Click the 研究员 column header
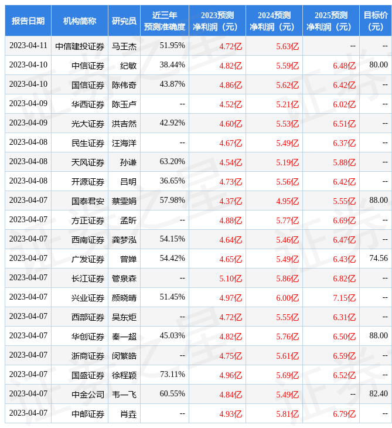This screenshot has height=428, width=392. pos(124,21)
